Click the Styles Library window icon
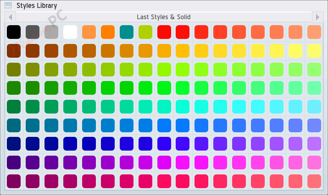The width and height of the screenshot is (328, 195). tap(8, 5)
